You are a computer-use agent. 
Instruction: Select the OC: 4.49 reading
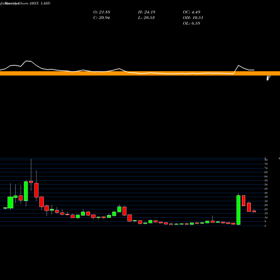point(192,12)
